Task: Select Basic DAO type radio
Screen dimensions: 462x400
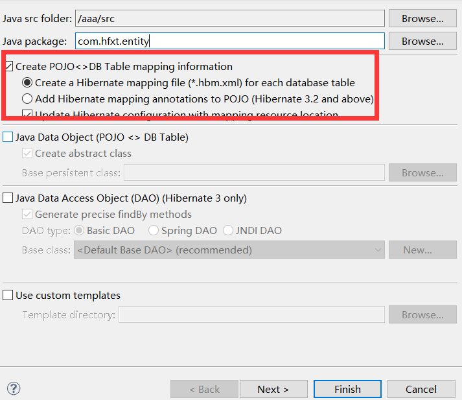Action: pos(79,231)
